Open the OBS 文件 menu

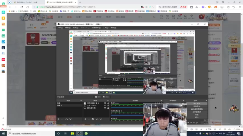tap(60, 28)
